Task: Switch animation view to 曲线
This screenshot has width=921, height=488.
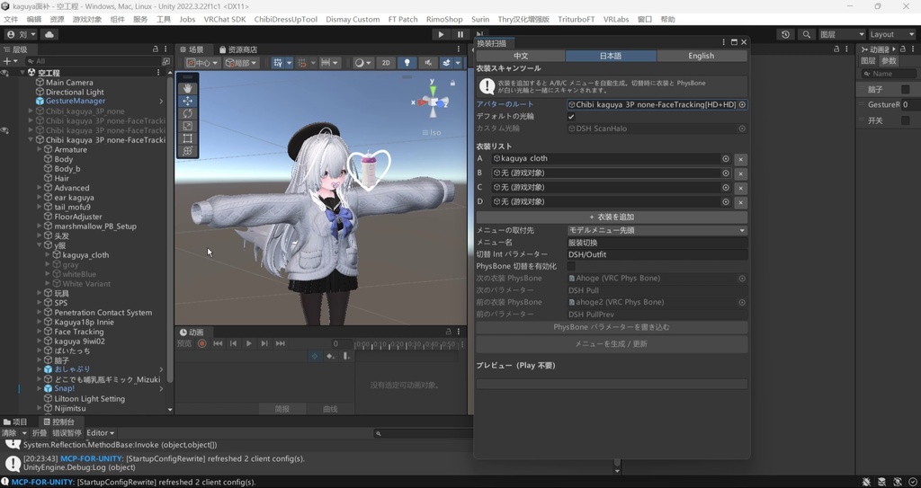Action: pyautogui.click(x=331, y=409)
